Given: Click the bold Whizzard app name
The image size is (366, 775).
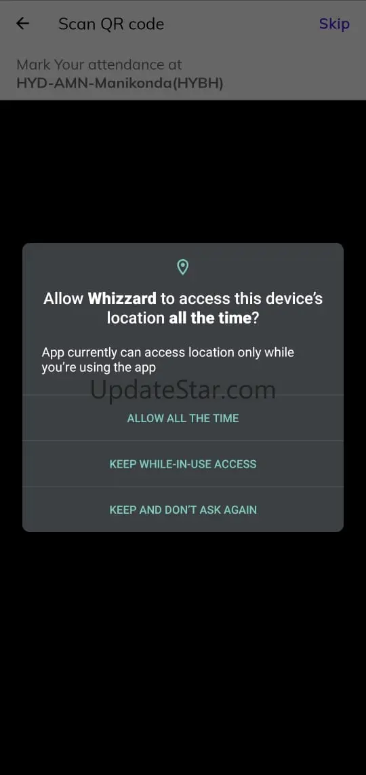Looking at the screenshot, I should (122, 299).
